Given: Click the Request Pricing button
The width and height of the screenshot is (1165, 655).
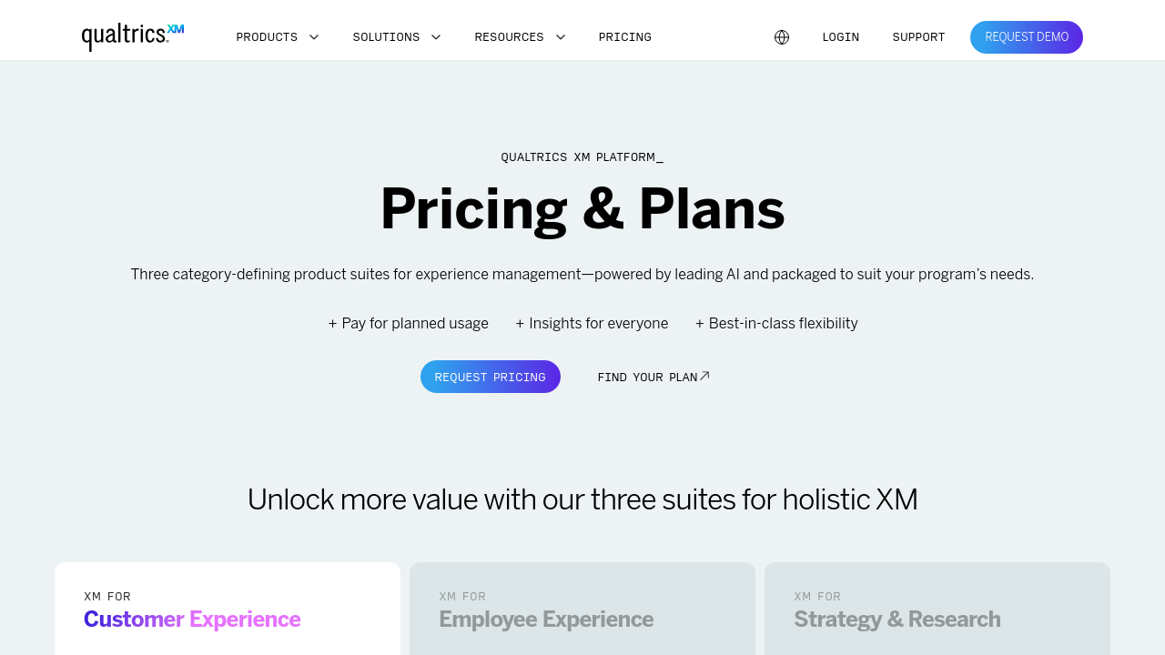Looking at the screenshot, I should point(491,377).
